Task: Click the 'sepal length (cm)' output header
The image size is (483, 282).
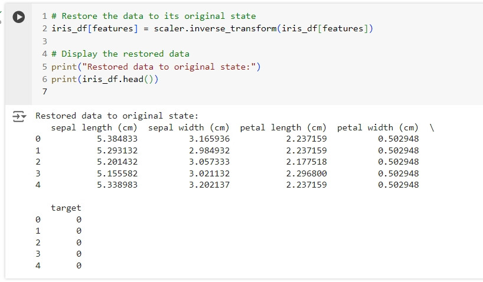Action: [94, 127]
